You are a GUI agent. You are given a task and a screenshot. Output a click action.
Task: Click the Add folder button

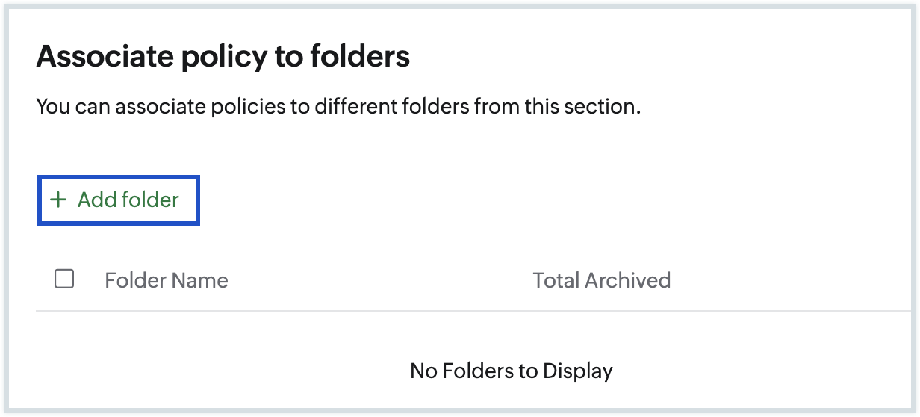pos(119,200)
